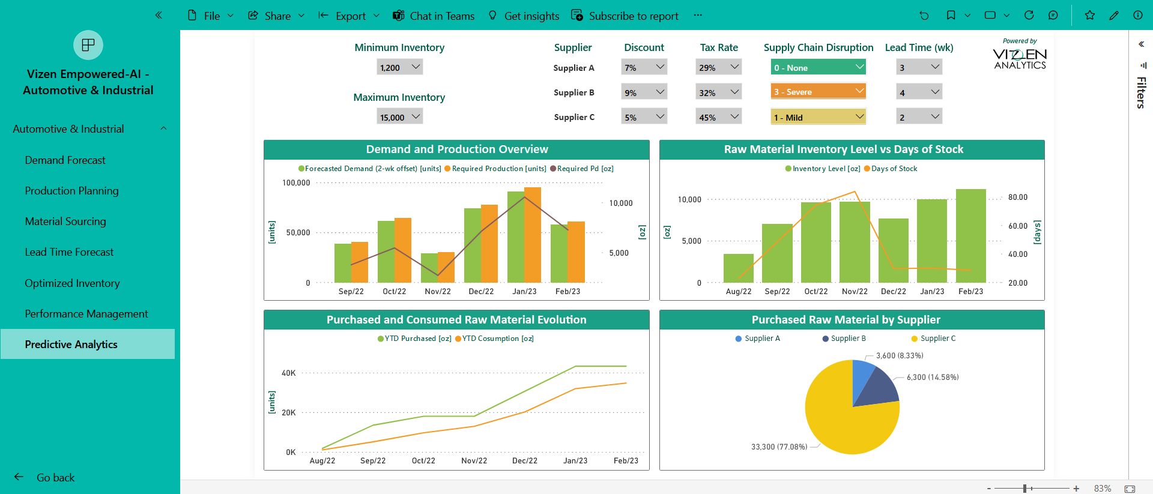Open Supplier A discount 7% dropdown
This screenshot has width=1153, height=494.
coord(644,67)
